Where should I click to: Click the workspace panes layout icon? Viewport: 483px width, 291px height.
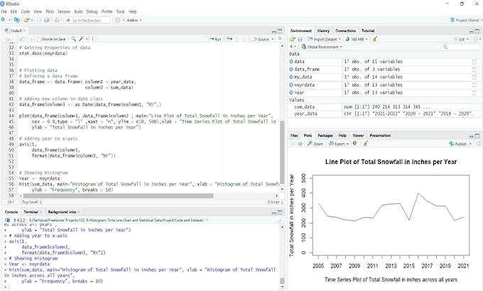(x=118, y=20)
